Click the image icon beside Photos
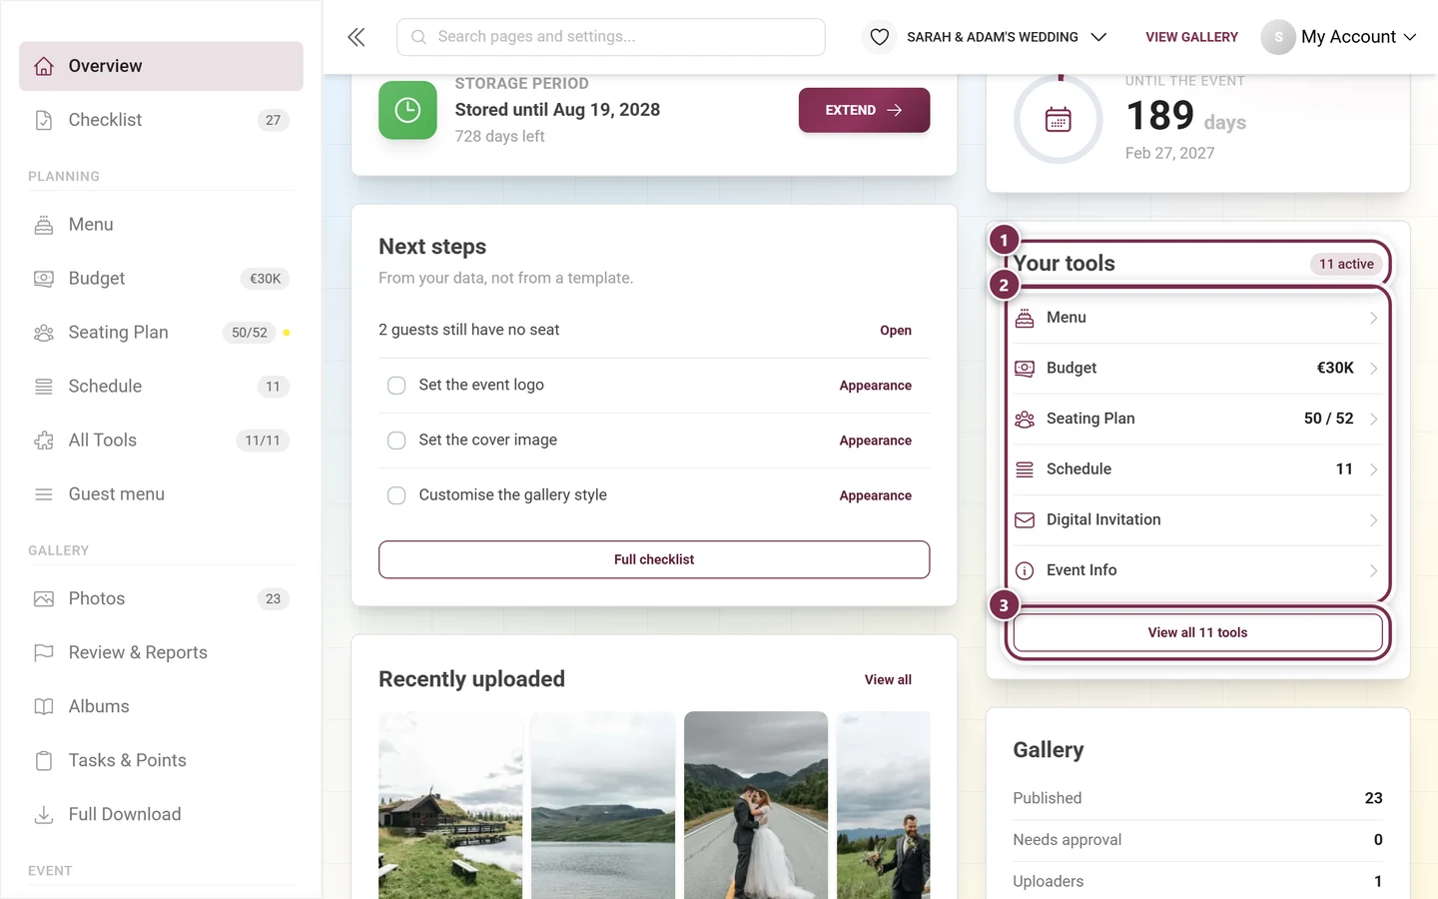Image resolution: width=1438 pixels, height=899 pixels. coord(44,599)
